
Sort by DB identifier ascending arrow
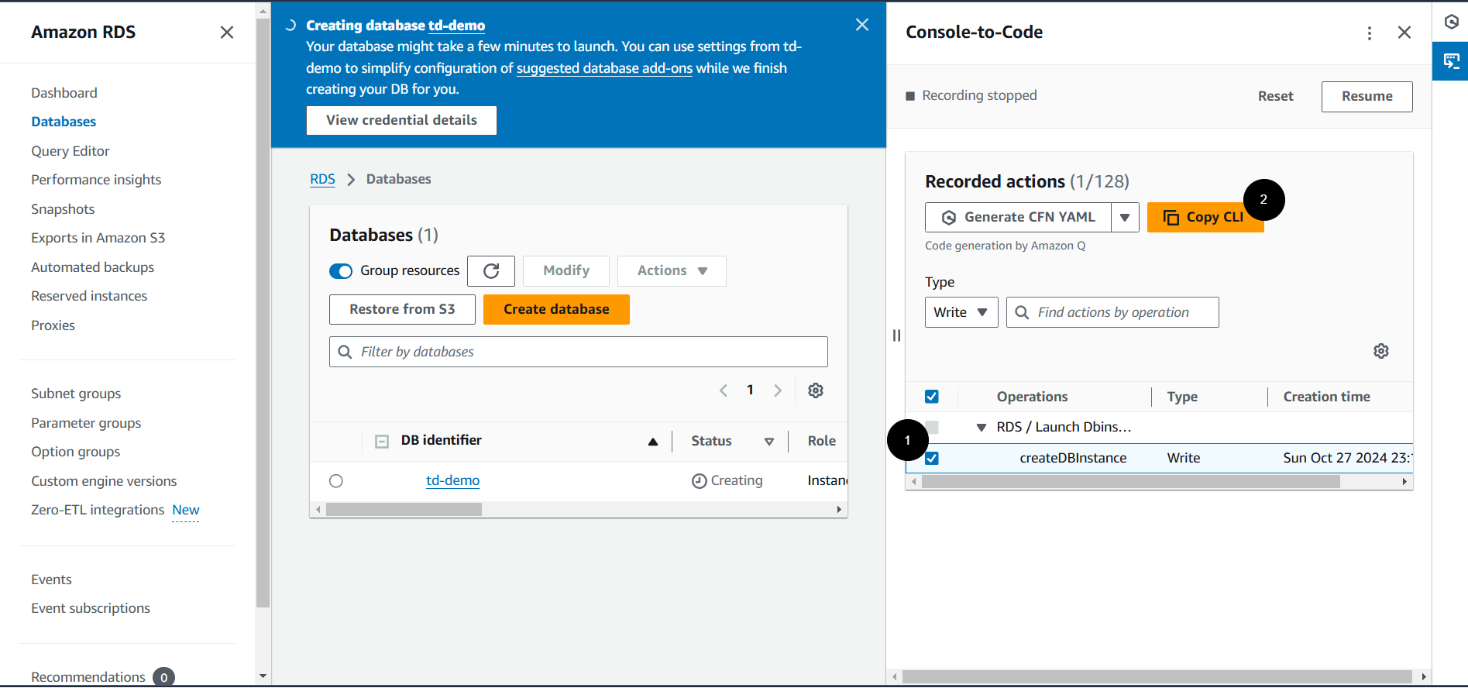click(653, 442)
